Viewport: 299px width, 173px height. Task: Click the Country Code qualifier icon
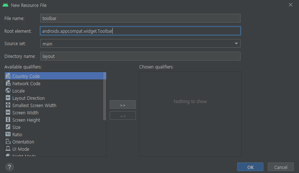(x=8, y=76)
